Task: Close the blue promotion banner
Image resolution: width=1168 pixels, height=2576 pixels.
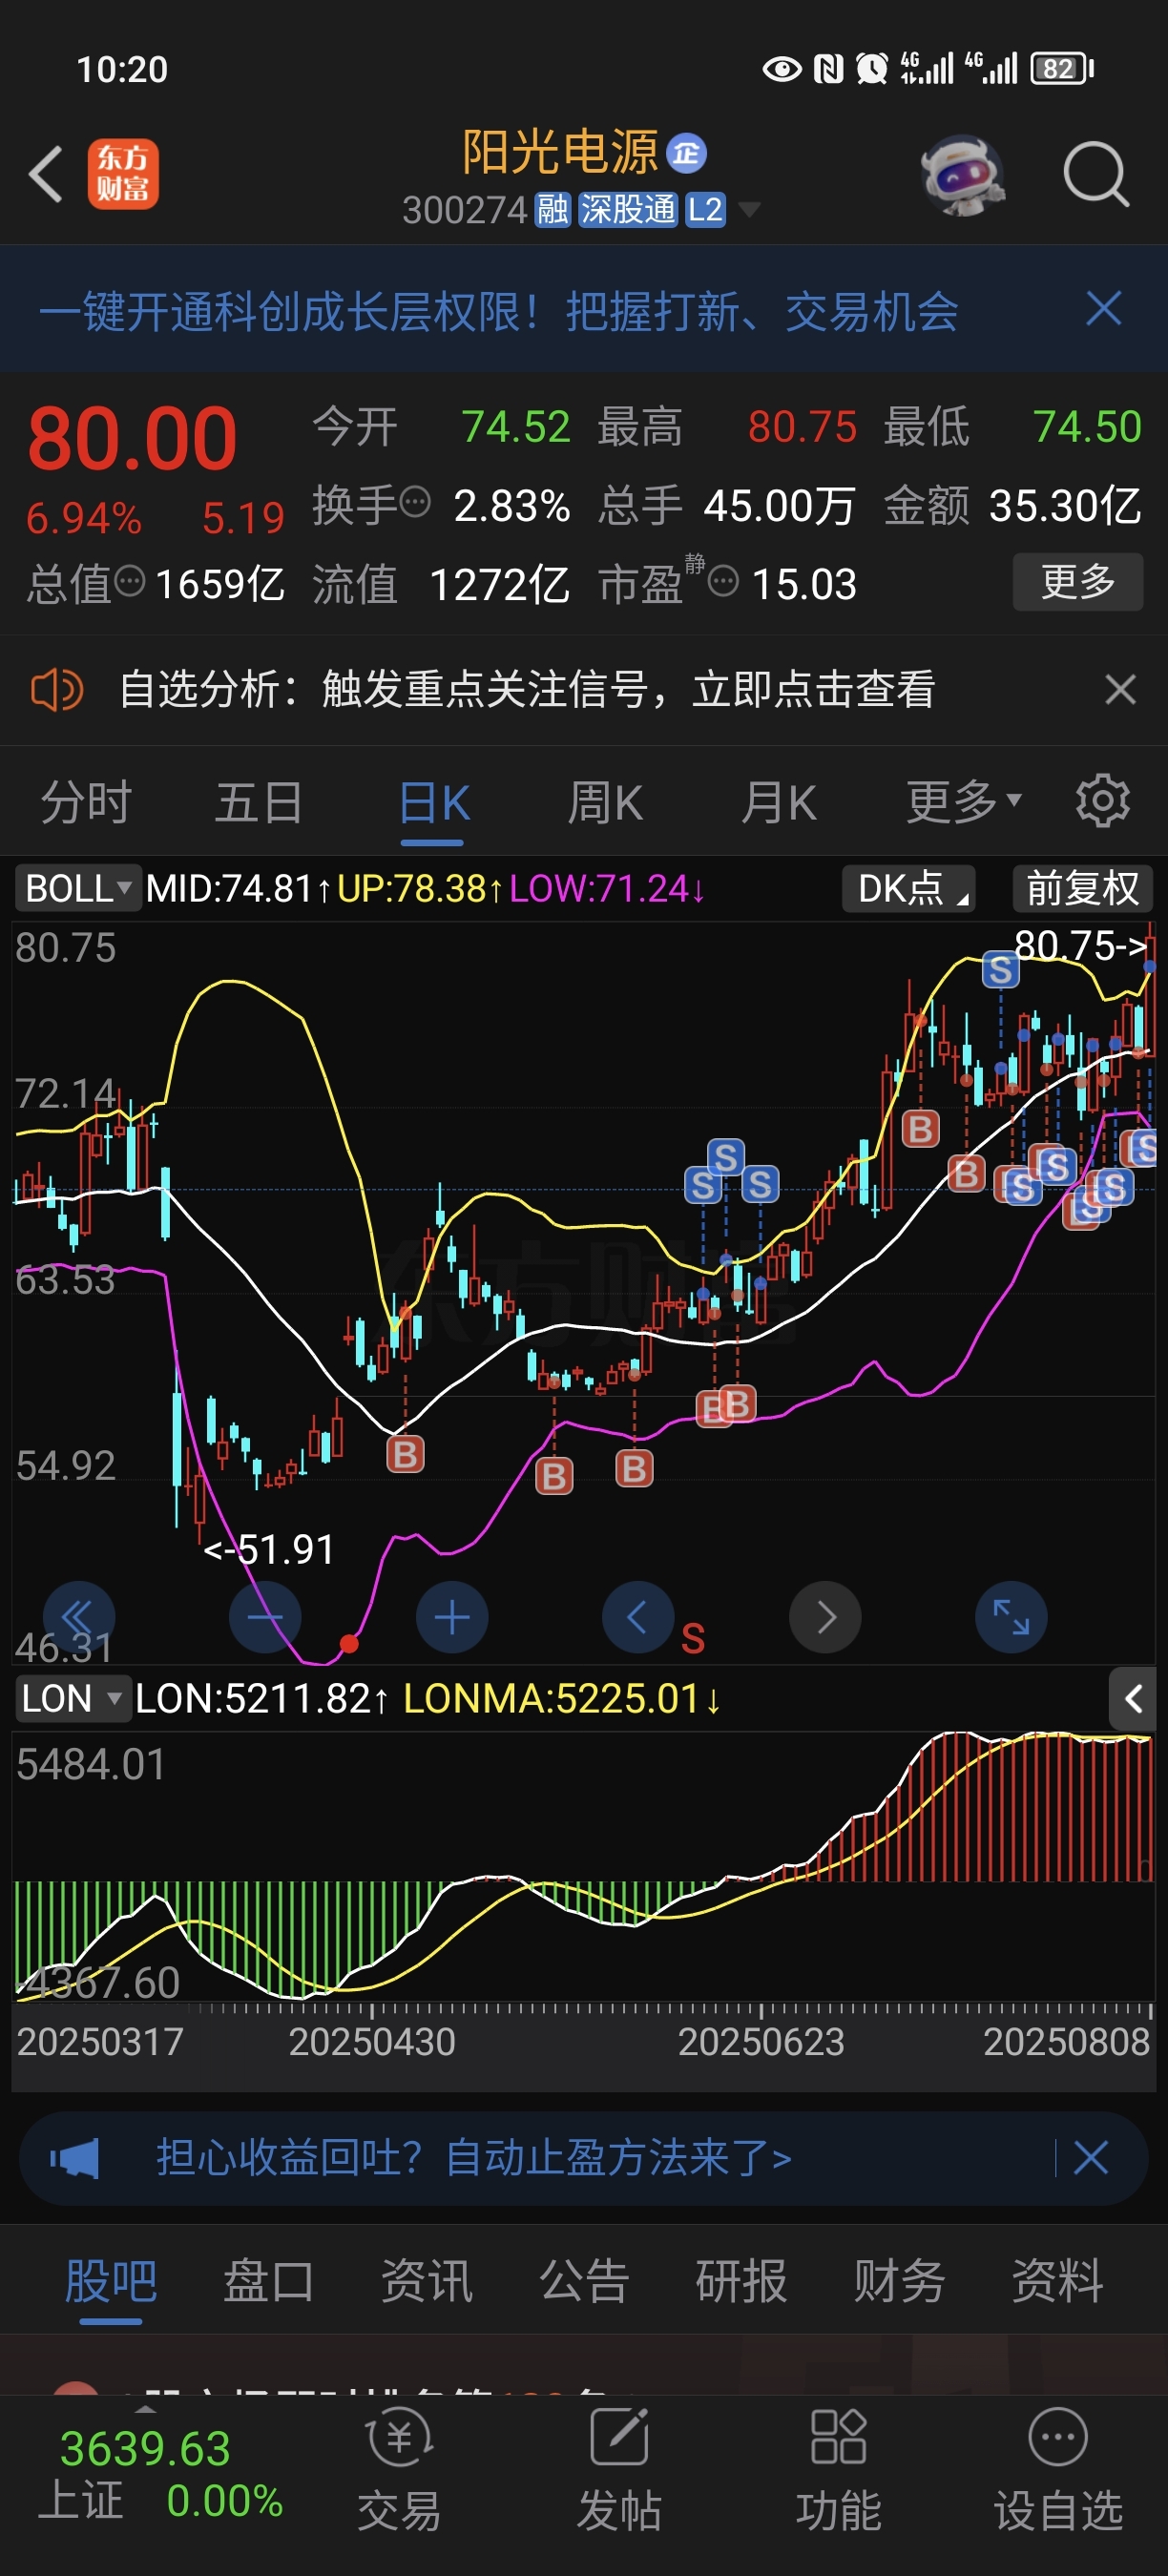Action: (1103, 309)
